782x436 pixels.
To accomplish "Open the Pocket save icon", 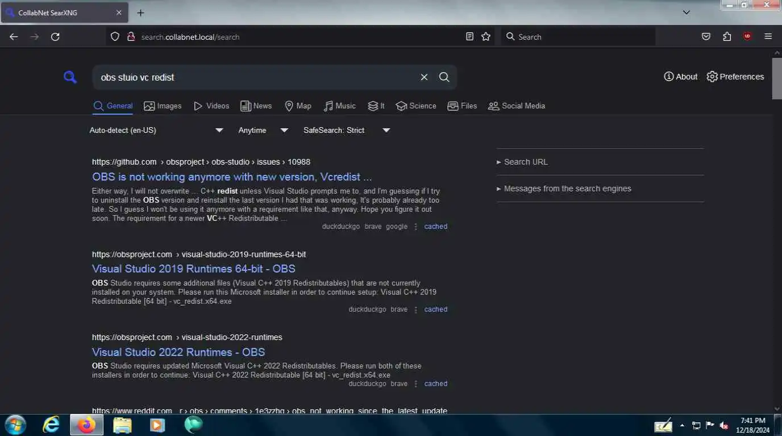I will 706,37.
